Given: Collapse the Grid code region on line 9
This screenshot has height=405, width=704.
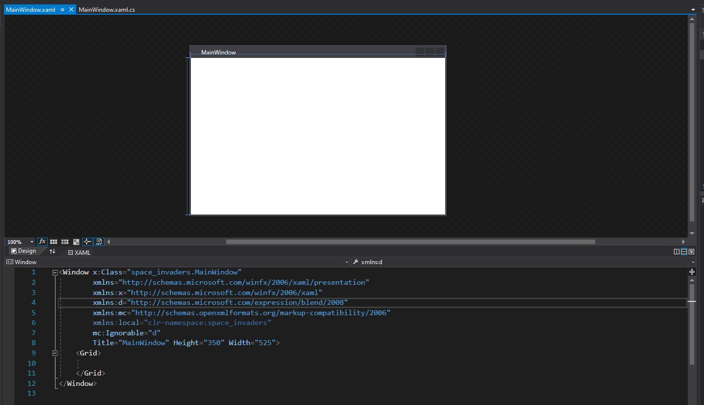Looking at the screenshot, I should click(x=55, y=352).
